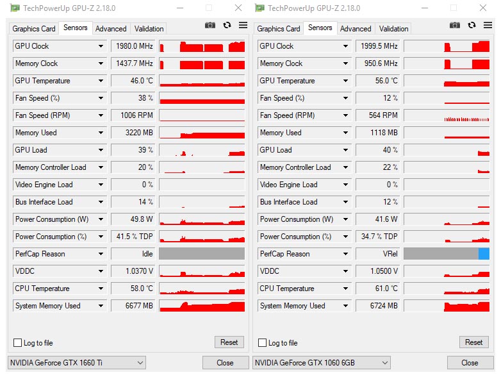Click 41.6 W power consumption value
The height and width of the screenshot is (377, 501).
pyautogui.click(x=377, y=219)
